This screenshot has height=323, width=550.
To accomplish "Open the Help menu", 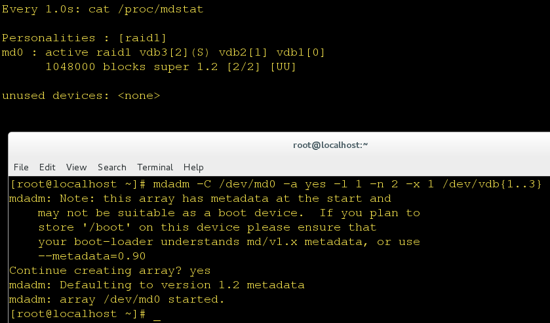I will (x=193, y=167).
